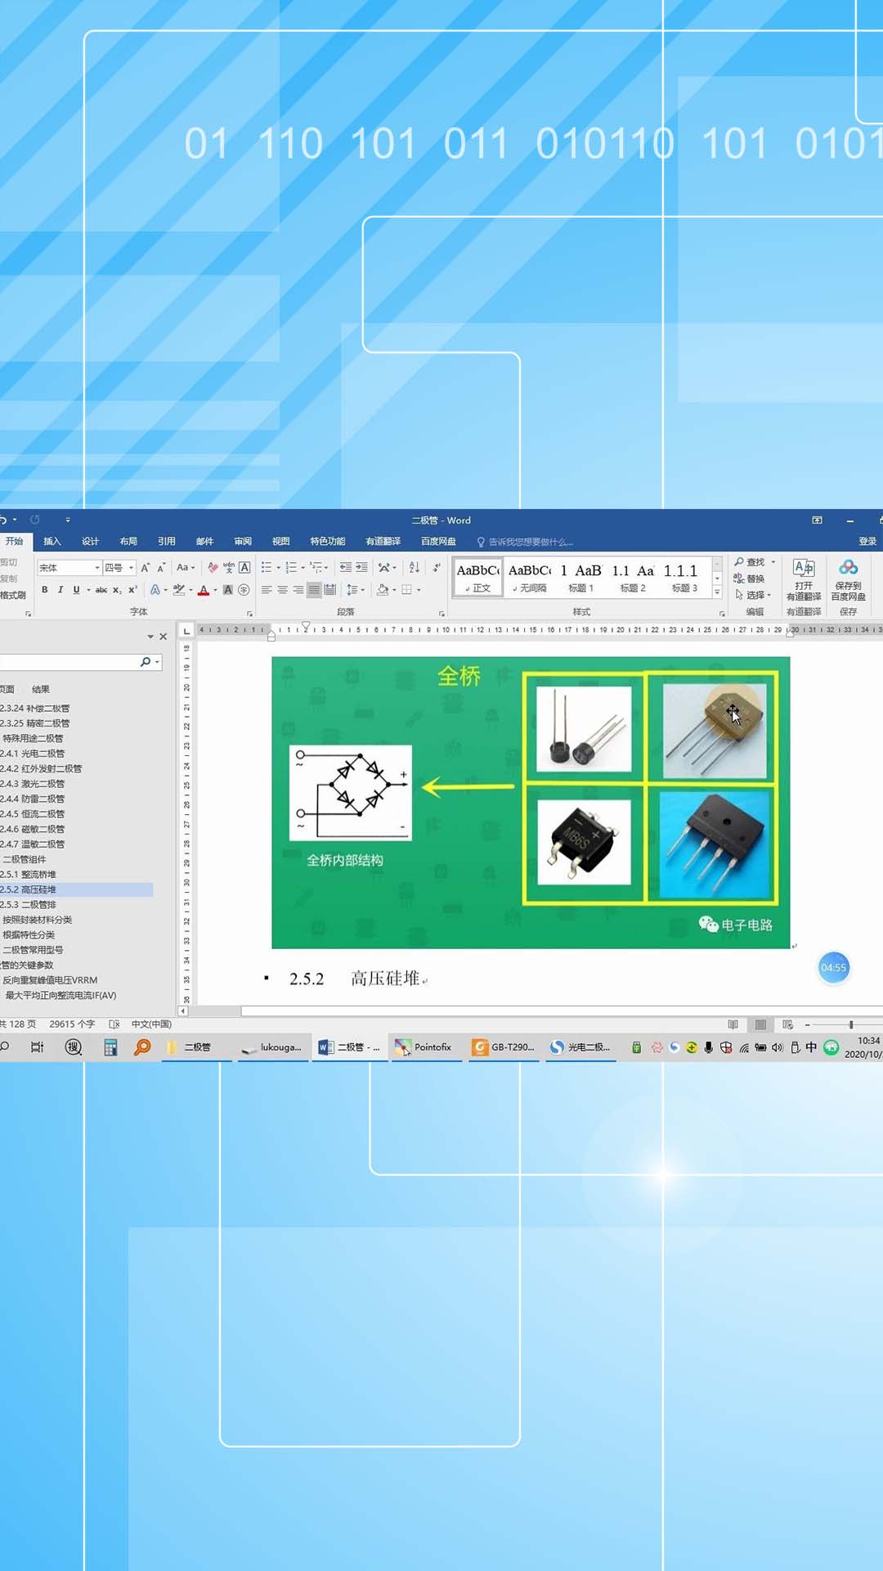Show or hide paragraph marks
This screenshot has width=883, height=1571.
click(437, 568)
